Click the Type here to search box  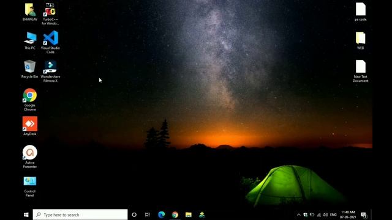coord(80,215)
